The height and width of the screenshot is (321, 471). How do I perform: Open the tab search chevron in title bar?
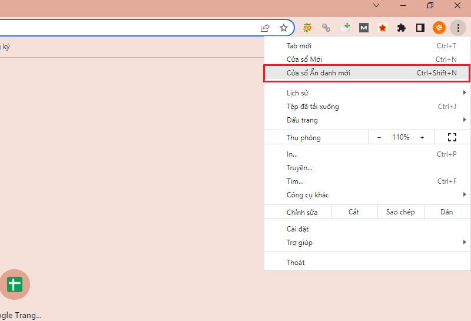pos(377,6)
